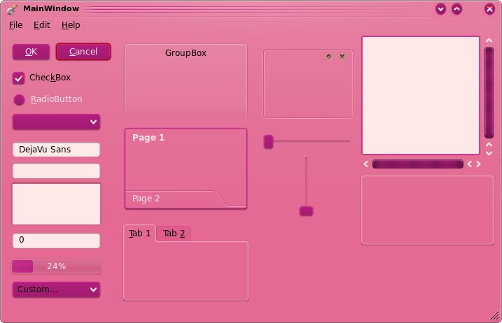Click the DejaVu Sans font field
Image resolution: width=502 pixels, height=323 pixels.
coord(56,150)
